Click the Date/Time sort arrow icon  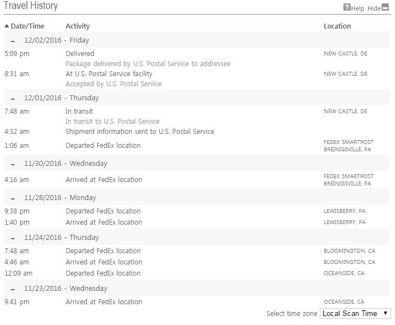point(7,26)
